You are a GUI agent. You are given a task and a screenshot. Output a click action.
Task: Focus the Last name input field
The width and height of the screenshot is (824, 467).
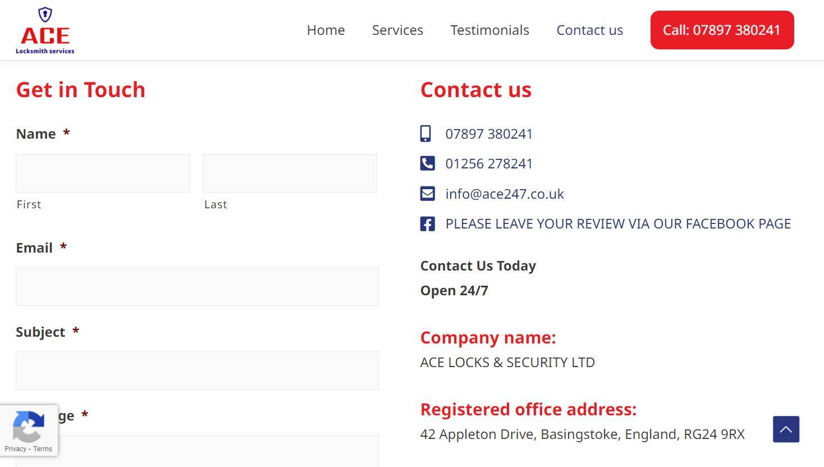pos(290,174)
